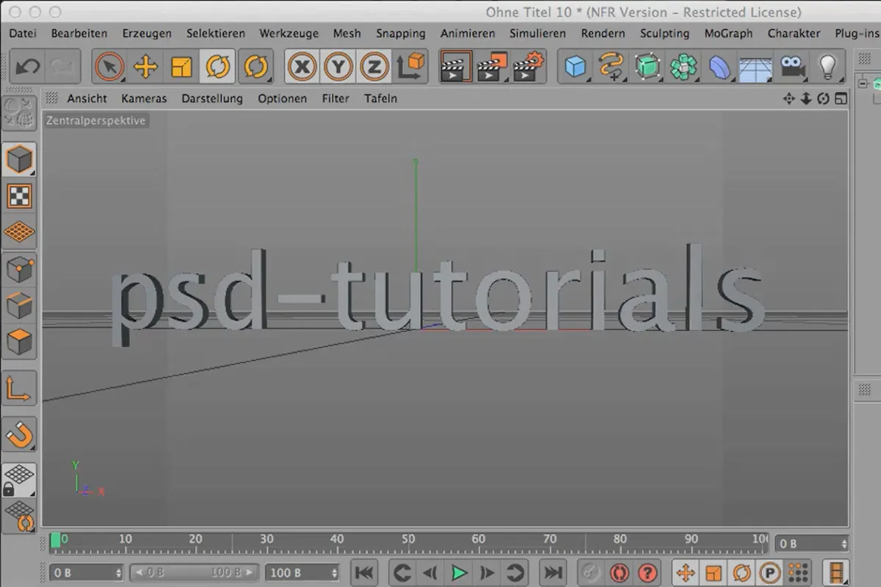Add an Array modeling object
This screenshot has height=587, width=881.
(683, 68)
